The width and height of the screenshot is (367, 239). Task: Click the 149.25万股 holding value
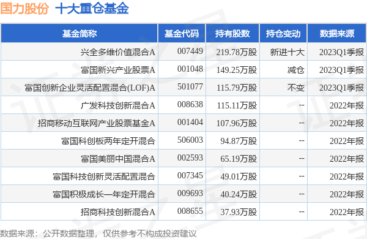click(x=237, y=70)
